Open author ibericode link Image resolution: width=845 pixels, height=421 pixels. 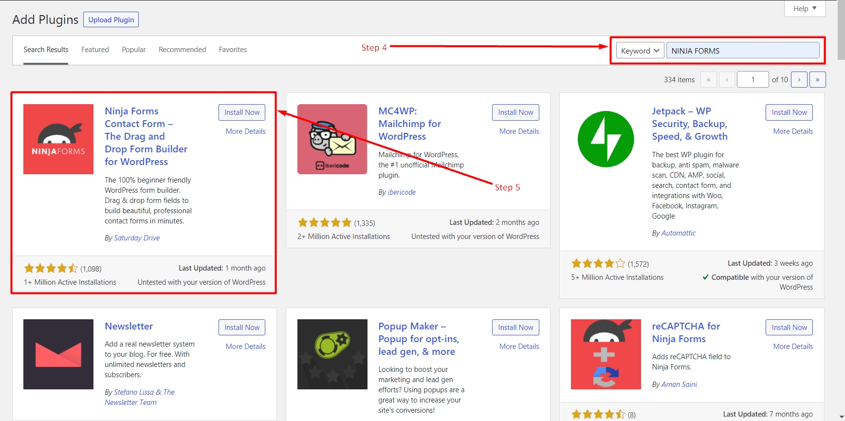pyautogui.click(x=402, y=192)
